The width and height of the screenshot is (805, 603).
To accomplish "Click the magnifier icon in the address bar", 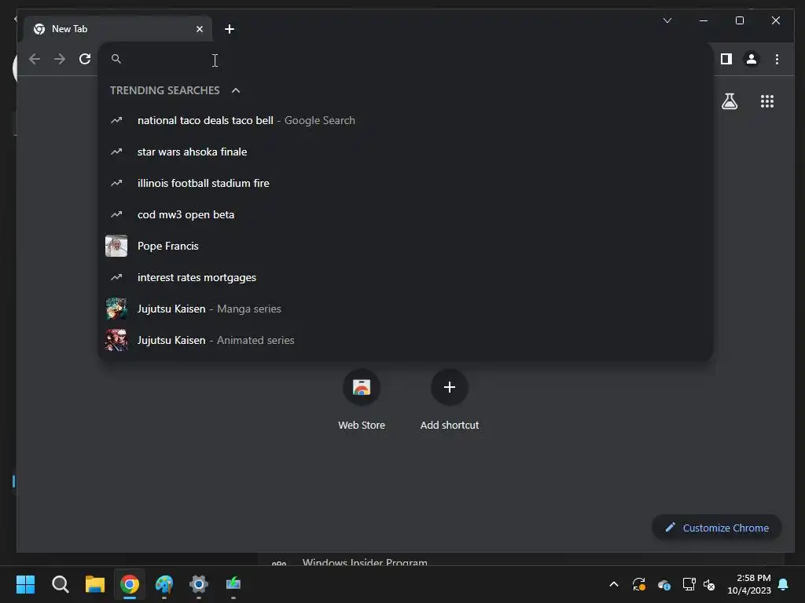I will click(x=116, y=59).
